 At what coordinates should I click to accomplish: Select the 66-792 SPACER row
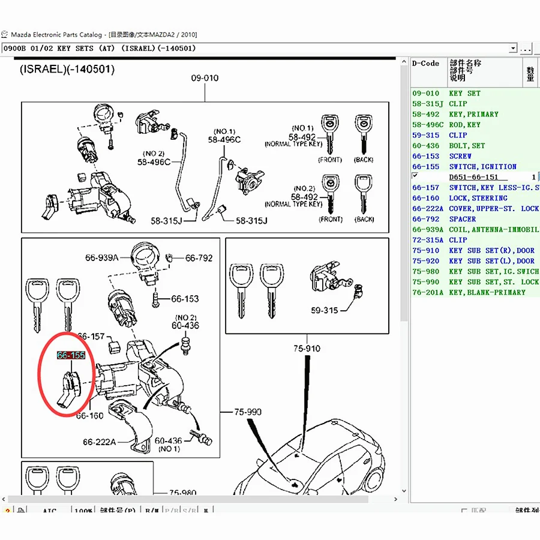click(475, 219)
